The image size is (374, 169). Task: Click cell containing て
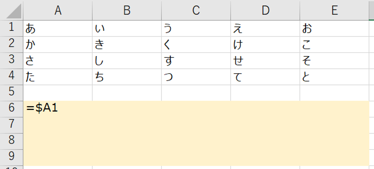(x=265, y=77)
